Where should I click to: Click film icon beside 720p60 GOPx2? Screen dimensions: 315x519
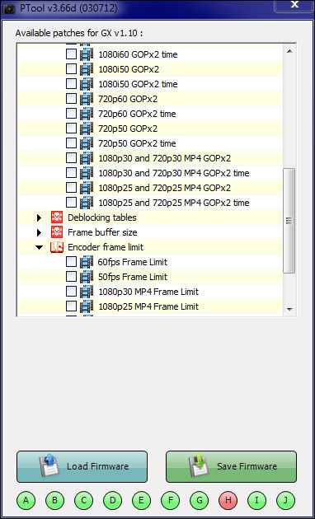[x=87, y=99]
